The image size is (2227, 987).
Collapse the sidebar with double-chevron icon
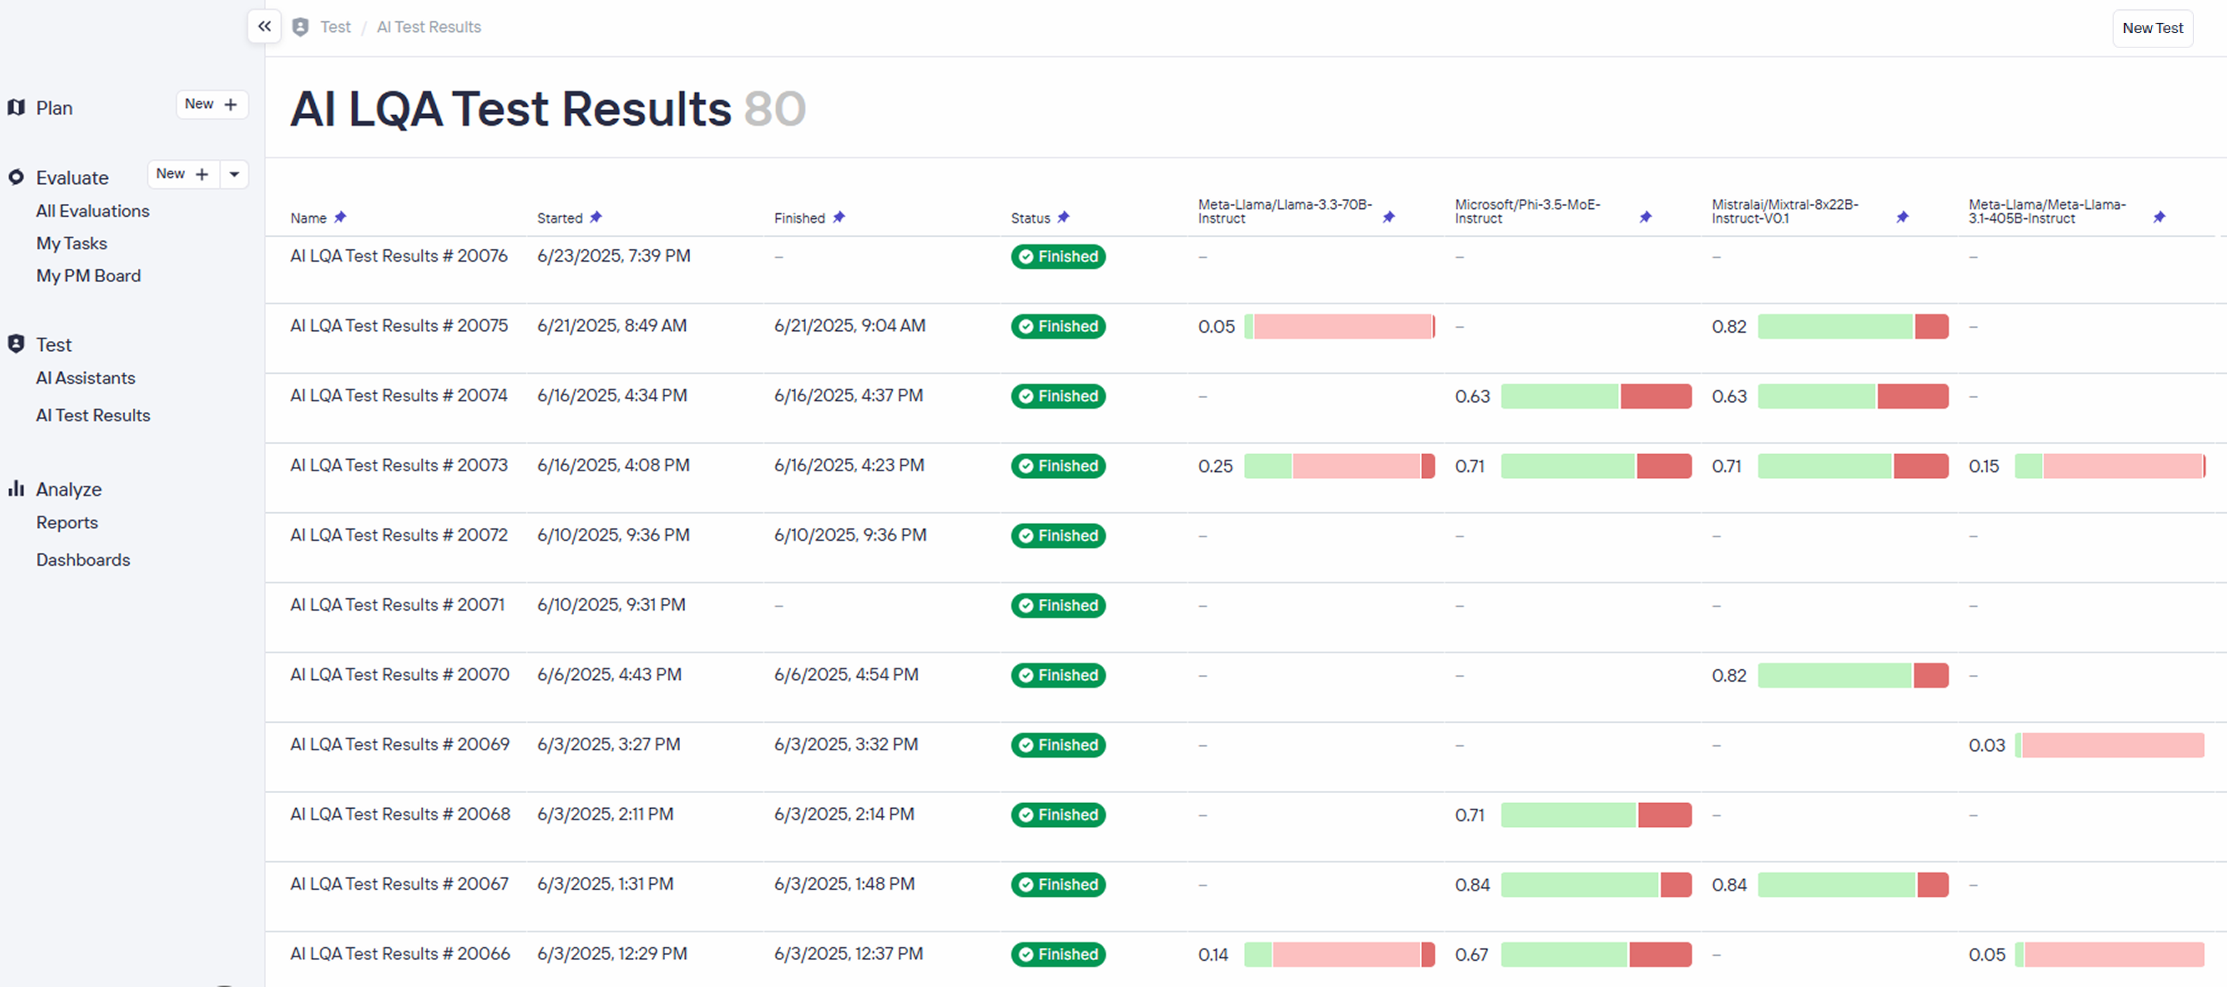(x=264, y=26)
